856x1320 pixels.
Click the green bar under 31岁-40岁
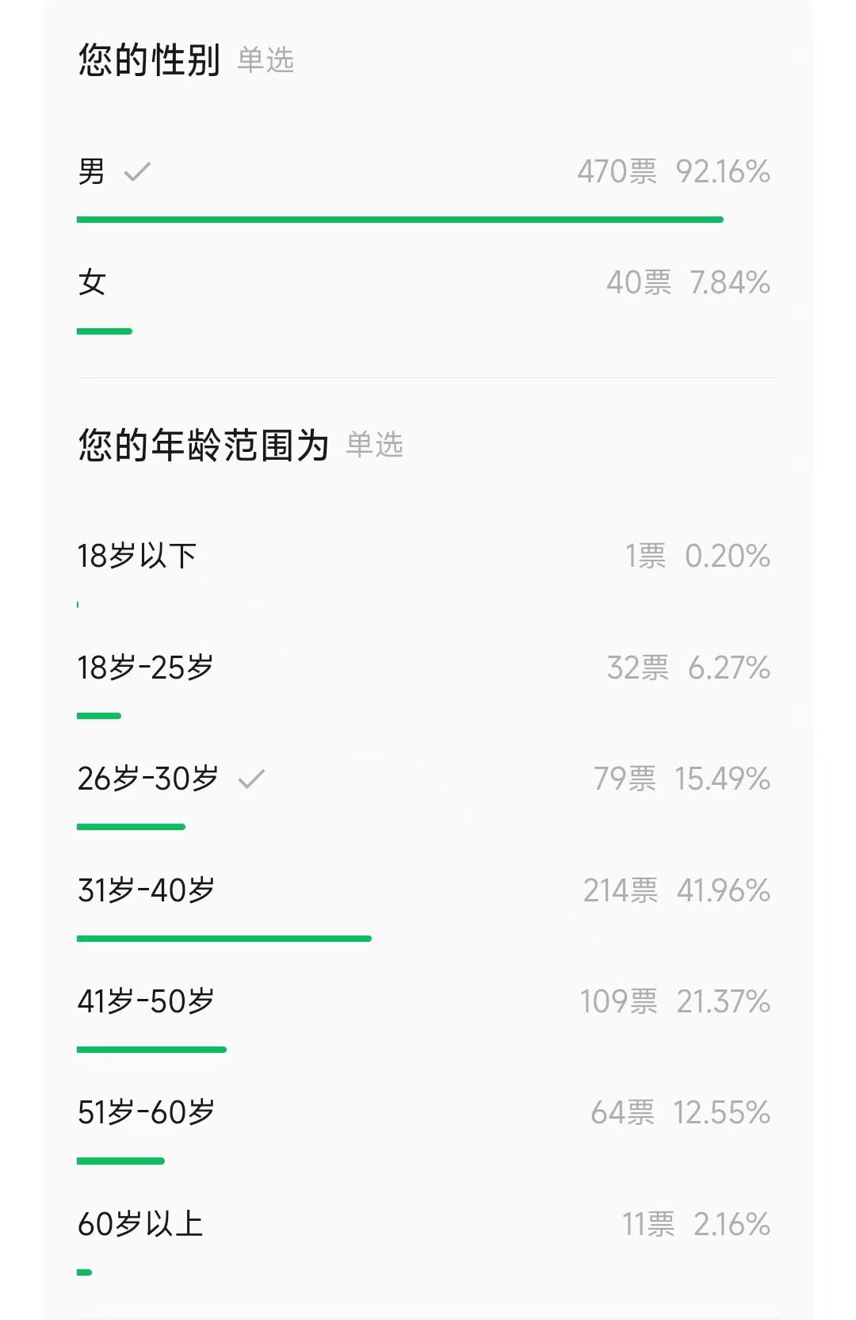tap(224, 939)
